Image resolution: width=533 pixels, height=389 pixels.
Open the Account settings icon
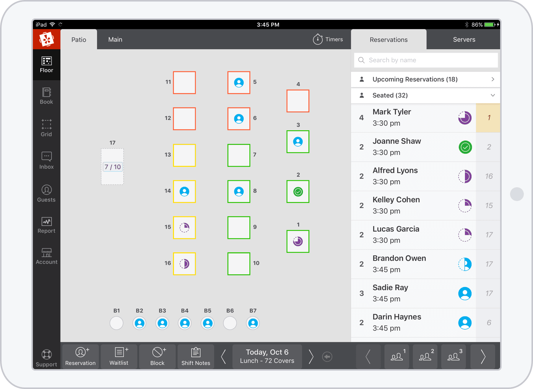pos(46,256)
